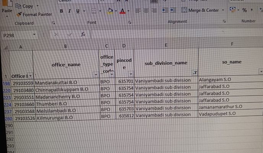263x153 pixels.
Task: Click the font color red A swatch
Action: pos(122,11)
